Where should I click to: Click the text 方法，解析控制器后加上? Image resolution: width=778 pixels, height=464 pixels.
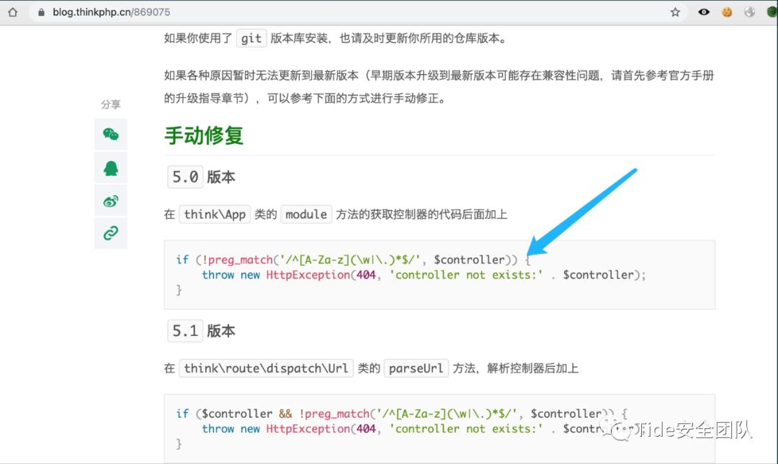pyautogui.click(x=516, y=368)
